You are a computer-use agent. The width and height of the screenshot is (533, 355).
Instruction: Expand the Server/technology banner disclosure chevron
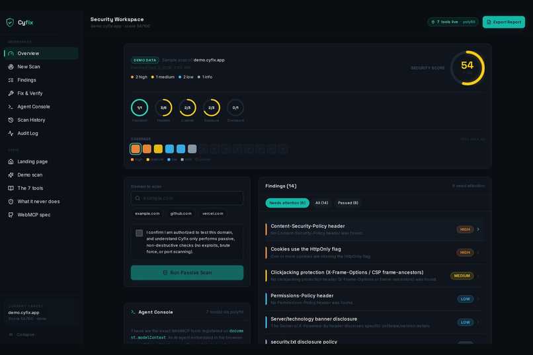coord(478,322)
